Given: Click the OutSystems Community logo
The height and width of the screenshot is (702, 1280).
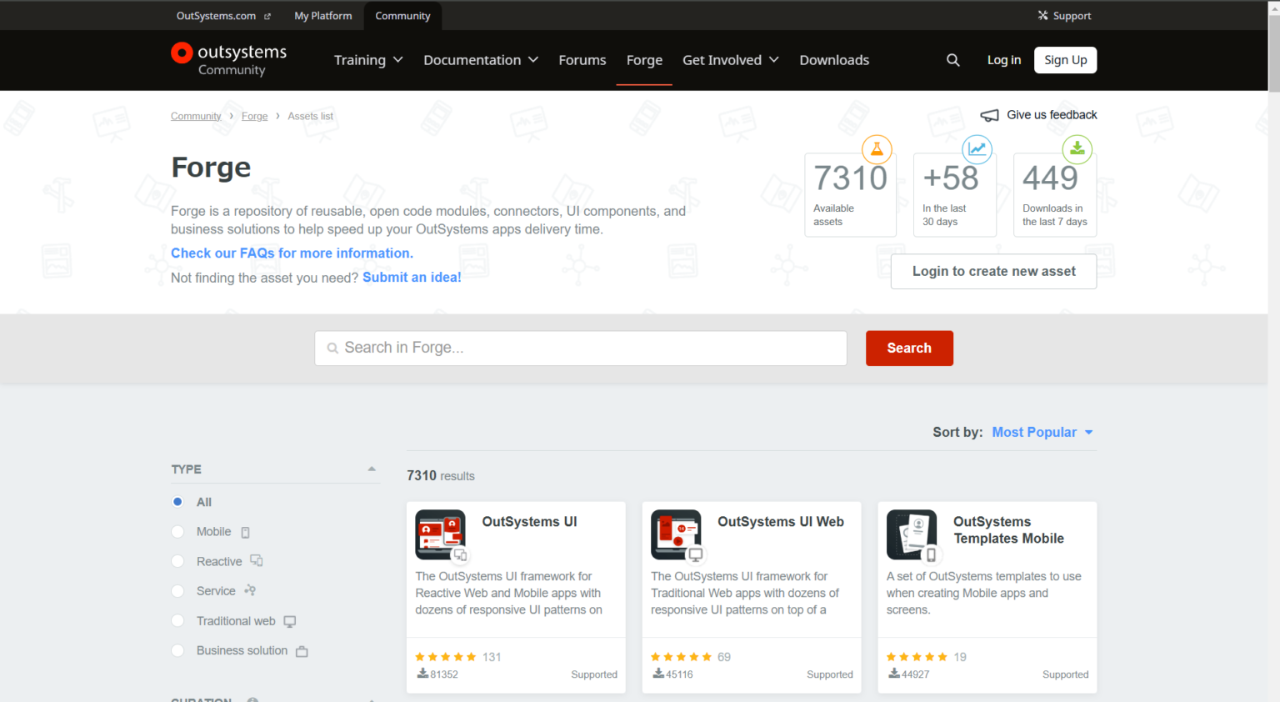Looking at the screenshot, I should click(x=229, y=60).
